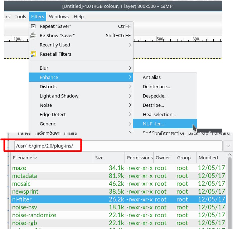Viewport: 233px width, 229px height.
Task: Click the 46.2k size value
Action: [x=116, y=184]
